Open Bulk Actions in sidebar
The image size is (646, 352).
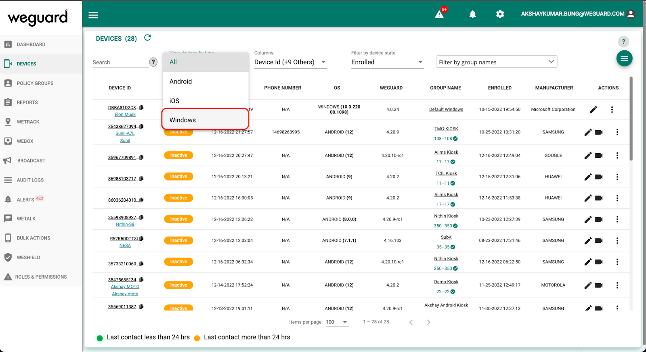tap(41, 238)
